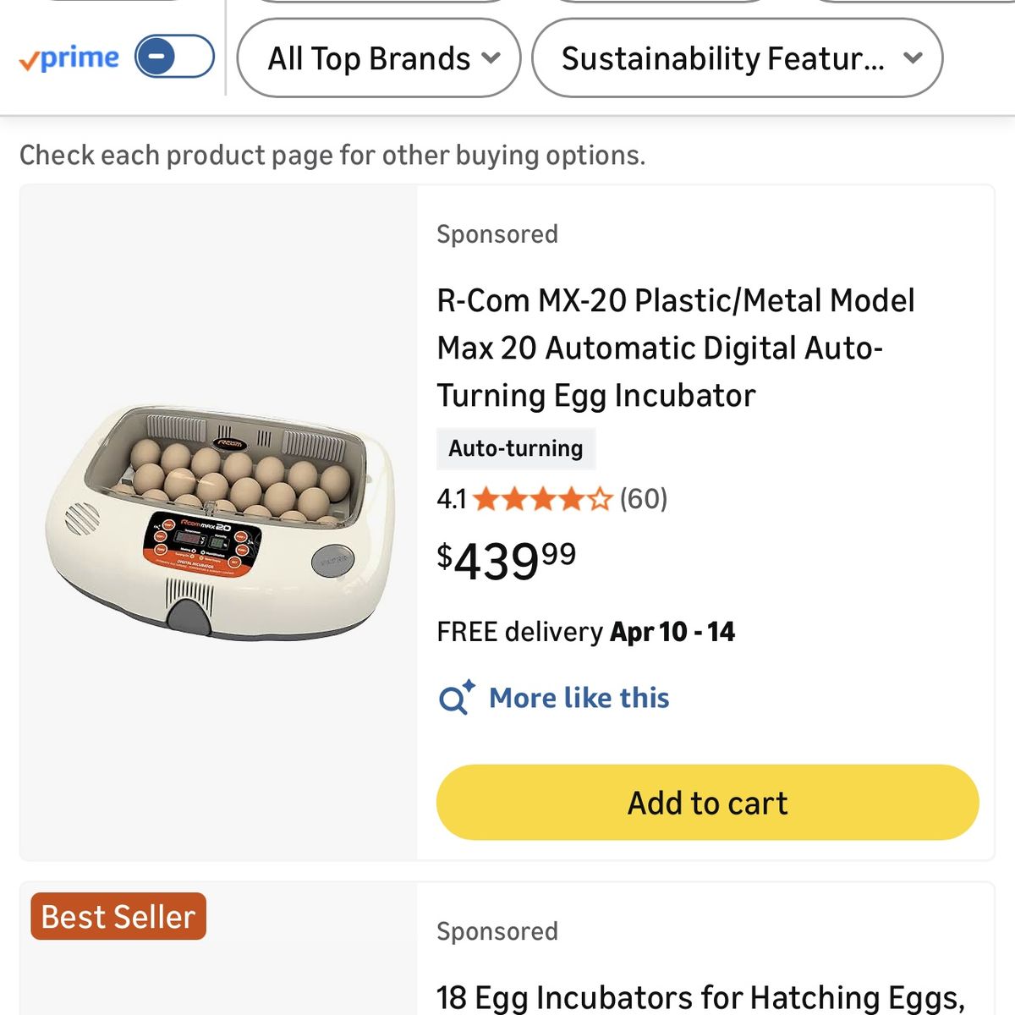The image size is (1015, 1015).
Task: Click the $439.99 price
Action: 506,560
